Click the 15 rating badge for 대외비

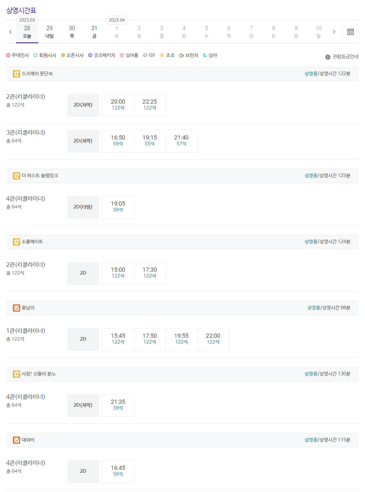16,440
